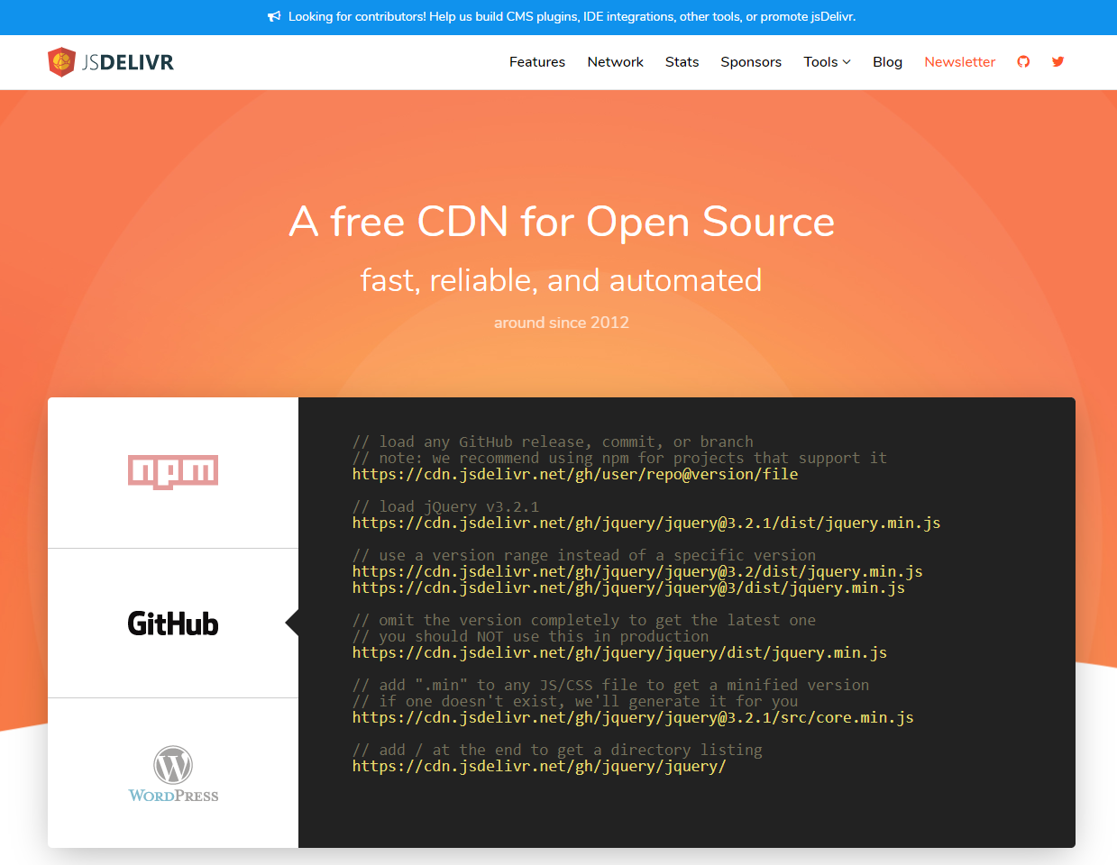Click the jquery@3.2.1/dist/jquery.min.js URL
The image size is (1117, 865).
click(x=645, y=524)
